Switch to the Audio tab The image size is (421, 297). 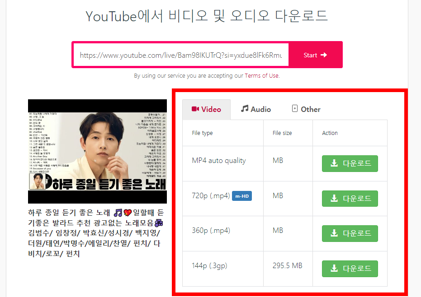pos(255,109)
